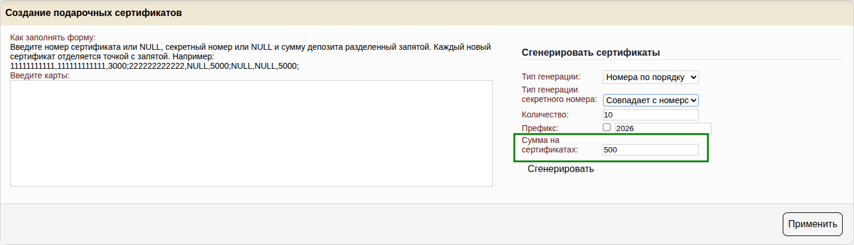
Task: Click the example certificate string starting with 11111111111
Action: coord(154,66)
